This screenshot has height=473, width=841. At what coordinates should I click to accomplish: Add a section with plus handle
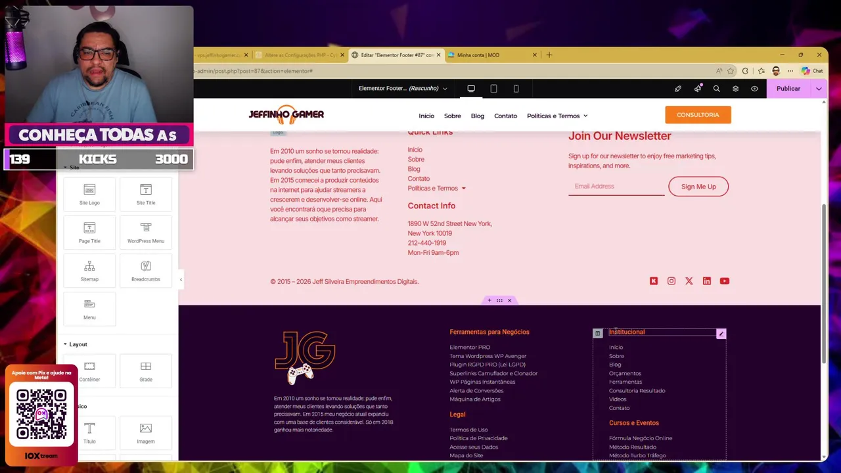(489, 300)
